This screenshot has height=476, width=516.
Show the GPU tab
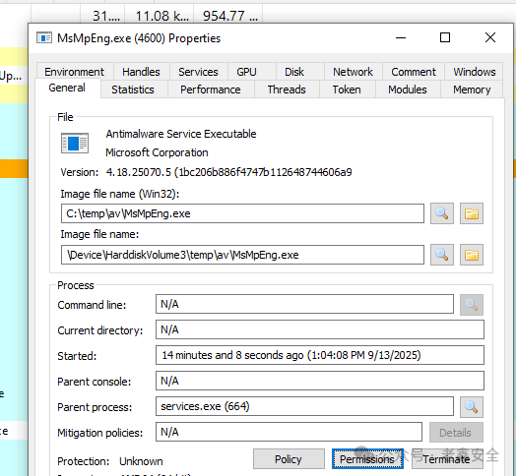pyautogui.click(x=246, y=72)
